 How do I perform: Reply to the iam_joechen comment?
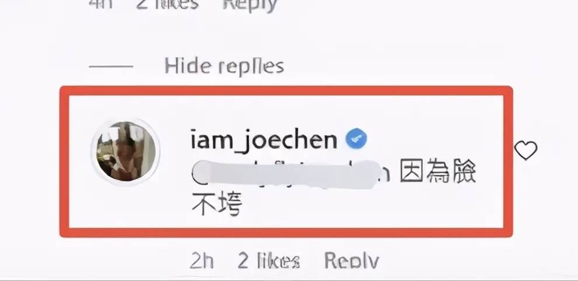click(351, 261)
